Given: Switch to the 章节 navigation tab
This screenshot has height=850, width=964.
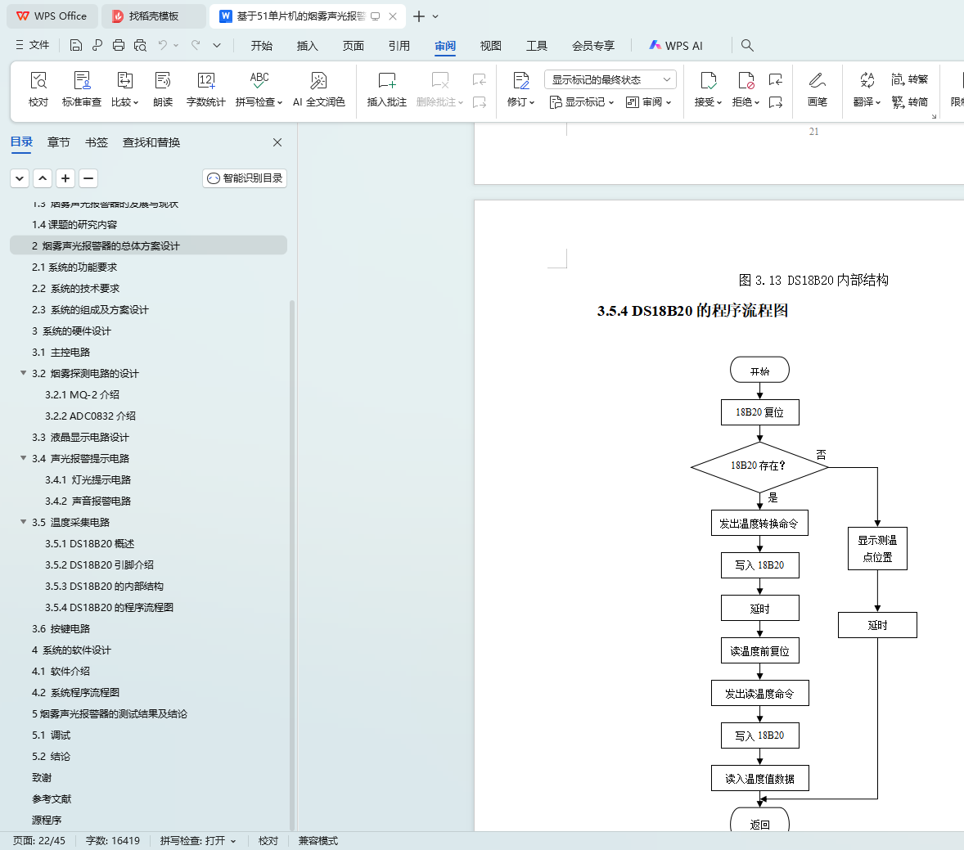Looking at the screenshot, I should coord(58,142).
